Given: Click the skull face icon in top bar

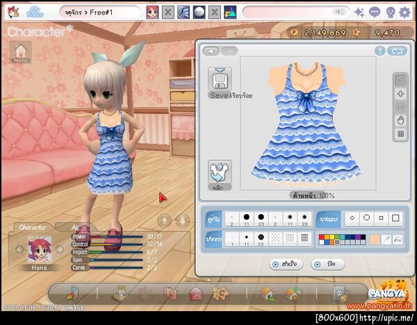Looking at the screenshot, I should 390,12.
